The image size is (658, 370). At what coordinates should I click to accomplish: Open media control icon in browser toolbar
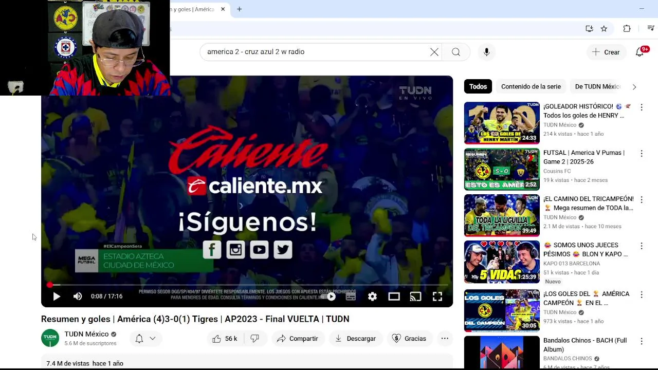pos(650,29)
